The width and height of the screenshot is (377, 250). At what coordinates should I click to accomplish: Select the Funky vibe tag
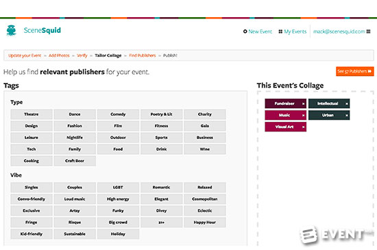coord(118,210)
